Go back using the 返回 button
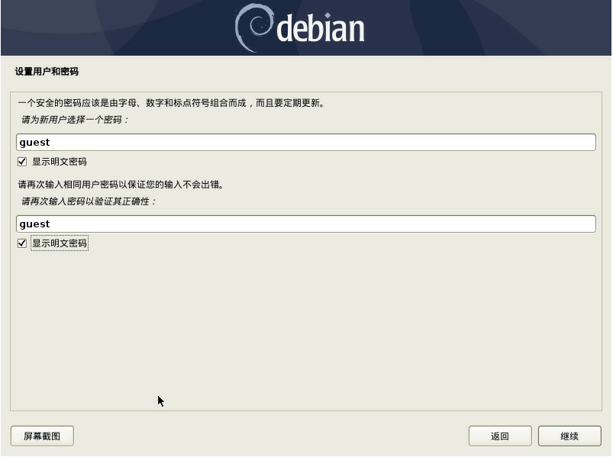This screenshot has width=613, height=457. (500, 436)
